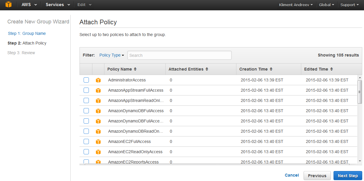Viewport: 364px width, 181px height.
Task: Select Step 3: Review in the wizard
Action: [x=21, y=53]
